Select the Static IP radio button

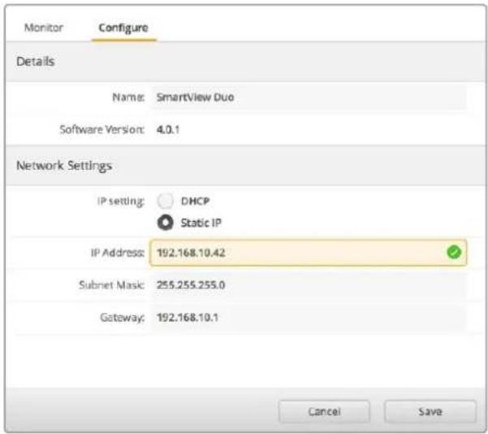tap(165, 223)
